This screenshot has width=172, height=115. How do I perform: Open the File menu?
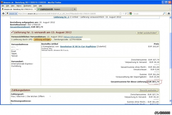pyautogui.click(x=3, y=6)
